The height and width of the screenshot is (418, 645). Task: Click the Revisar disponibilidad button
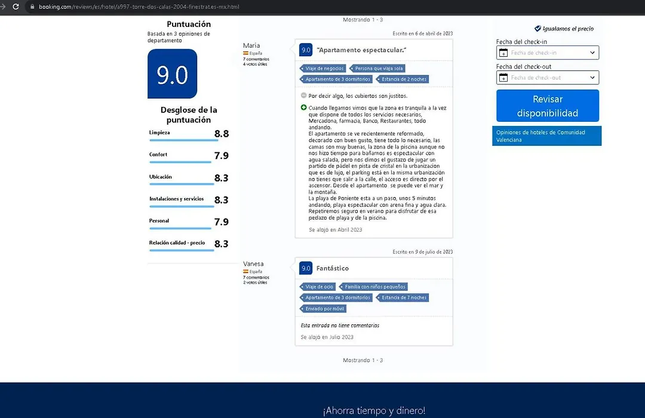pos(548,106)
